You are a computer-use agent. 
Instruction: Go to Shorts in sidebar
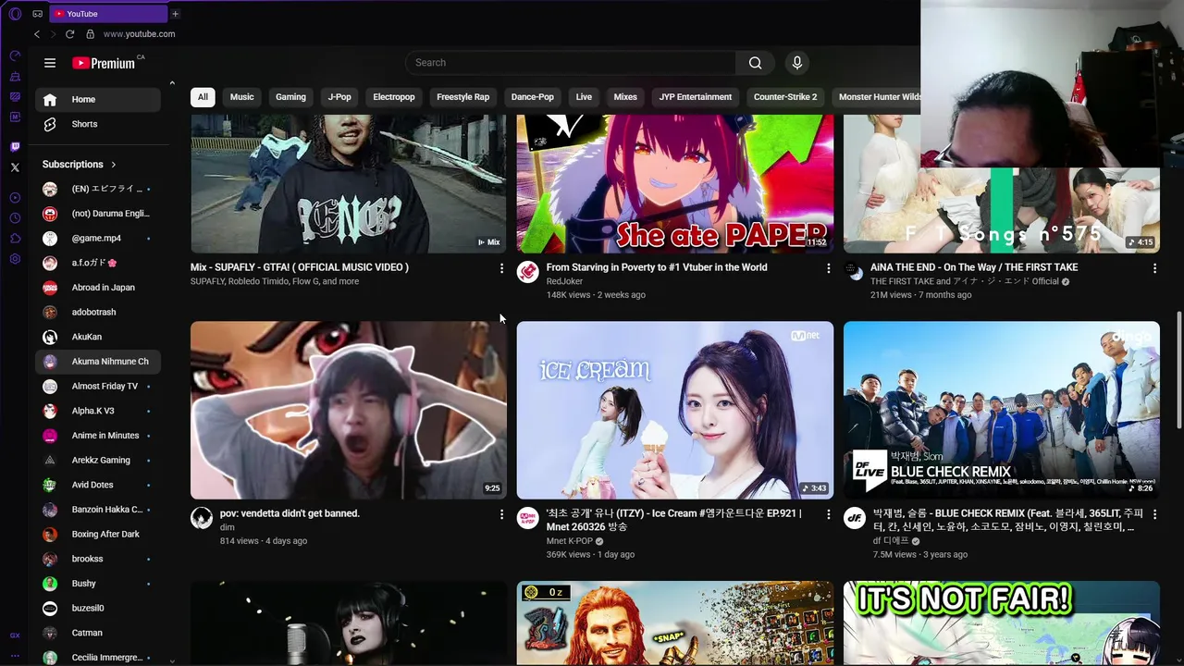[x=98, y=124]
